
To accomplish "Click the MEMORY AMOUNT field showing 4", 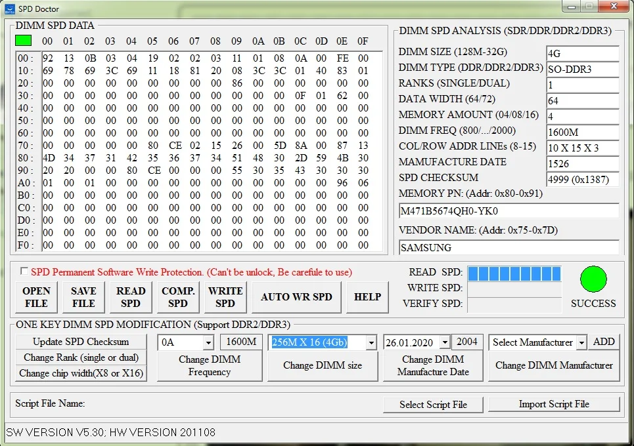I will pyautogui.click(x=583, y=116).
